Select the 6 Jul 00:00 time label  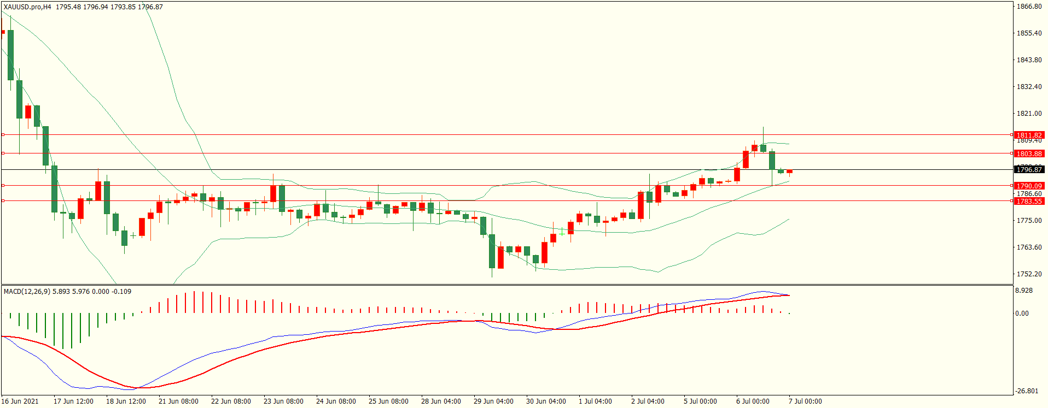(x=753, y=401)
